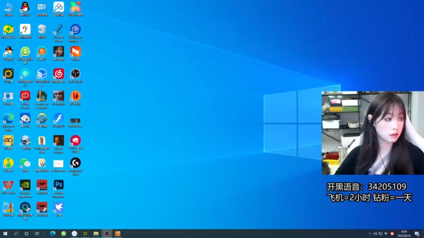The height and width of the screenshot is (238, 424).
Task: Open taskbar search magnifier
Action: 16,233
